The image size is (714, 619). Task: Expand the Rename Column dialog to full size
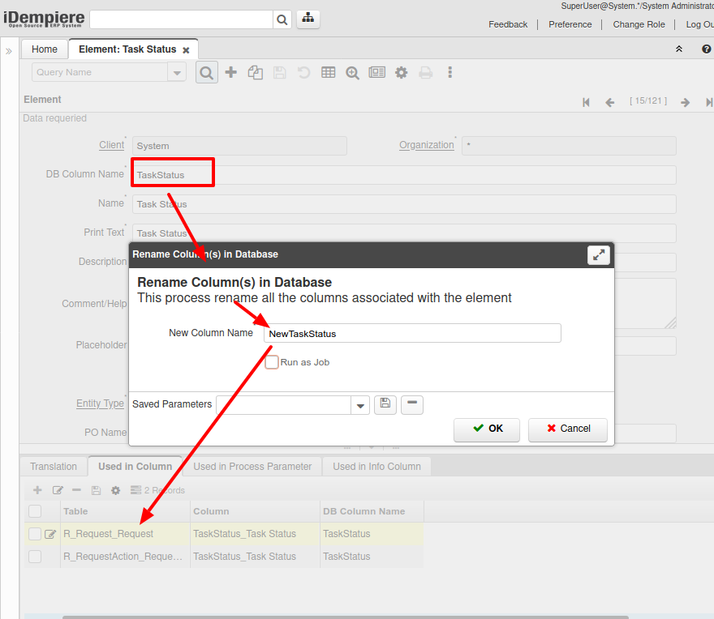599,254
